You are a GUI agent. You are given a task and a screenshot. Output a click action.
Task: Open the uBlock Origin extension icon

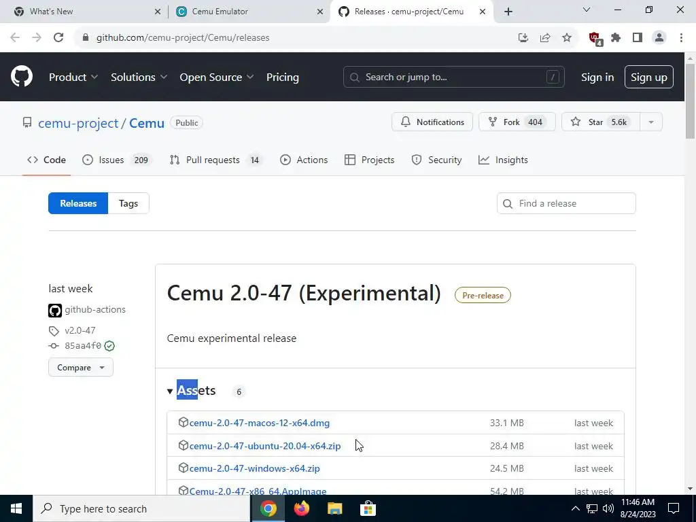pyautogui.click(x=595, y=38)
